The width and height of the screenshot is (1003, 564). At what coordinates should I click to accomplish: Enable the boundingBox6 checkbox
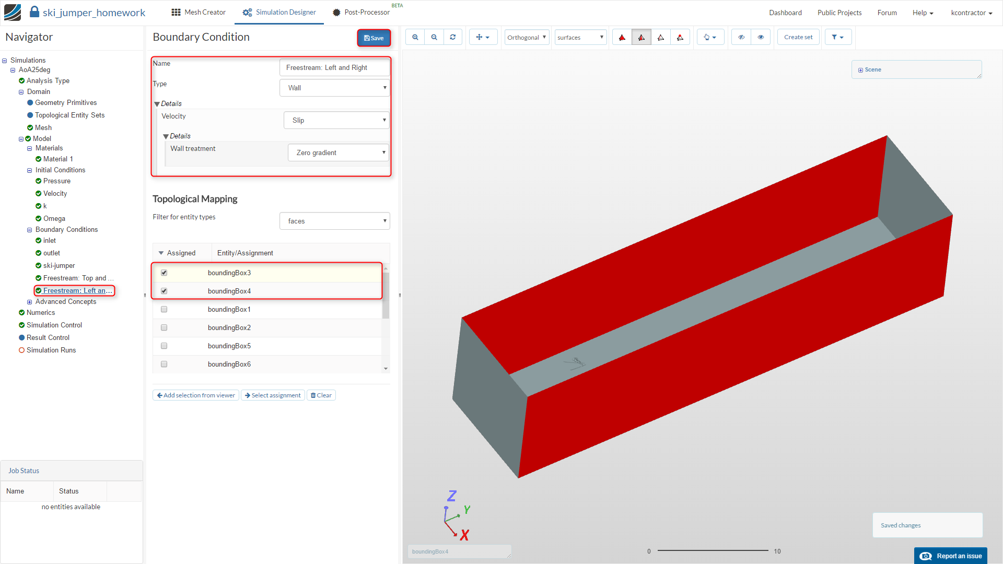pos(164,364)
